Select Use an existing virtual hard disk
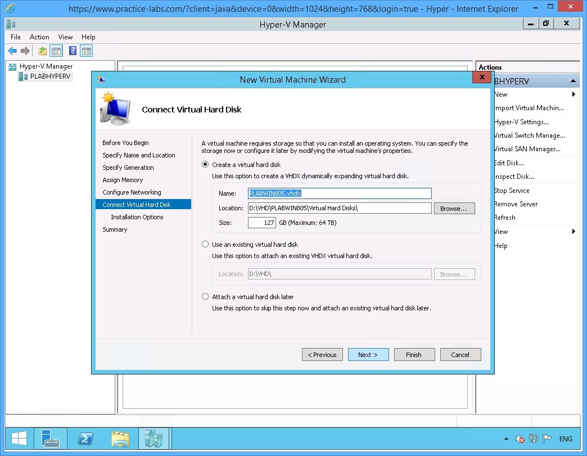This screenshot has width=587, height=456. tap(205, 244)
